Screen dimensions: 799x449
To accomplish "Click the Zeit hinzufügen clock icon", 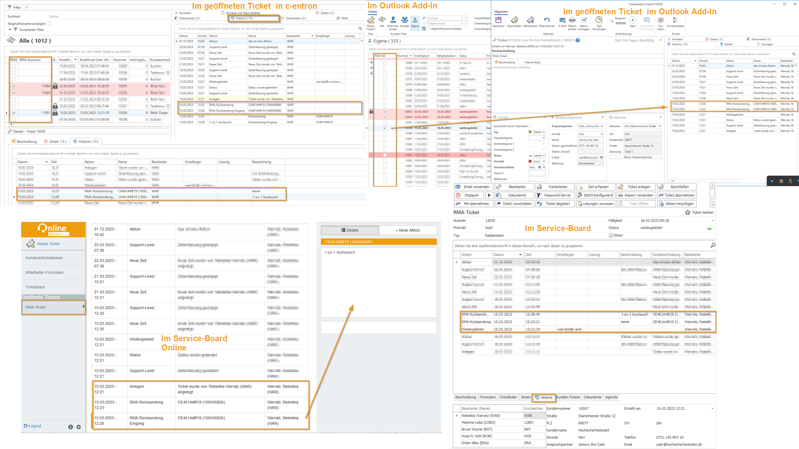I will [x=599, y=20].
